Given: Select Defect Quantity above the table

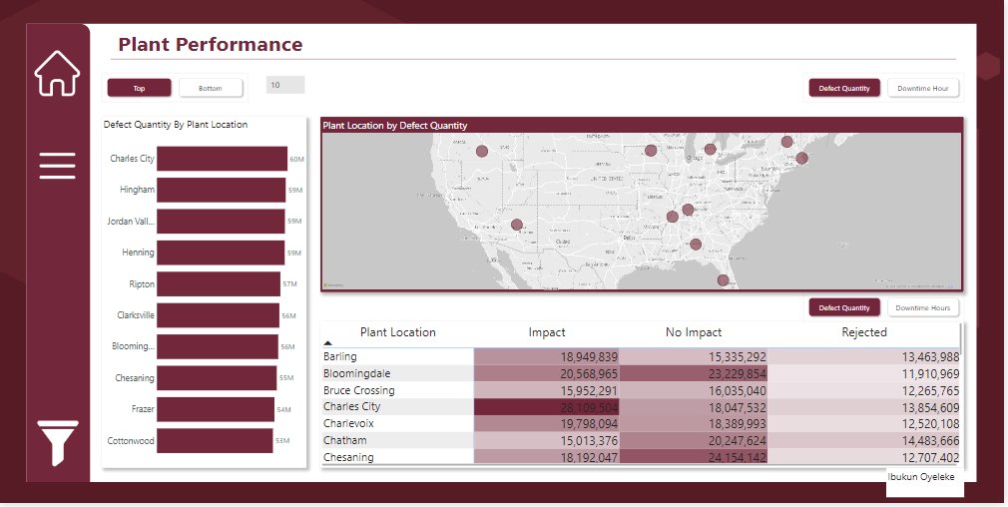Looking at the screenshot, I should click(x=844, y=307).
